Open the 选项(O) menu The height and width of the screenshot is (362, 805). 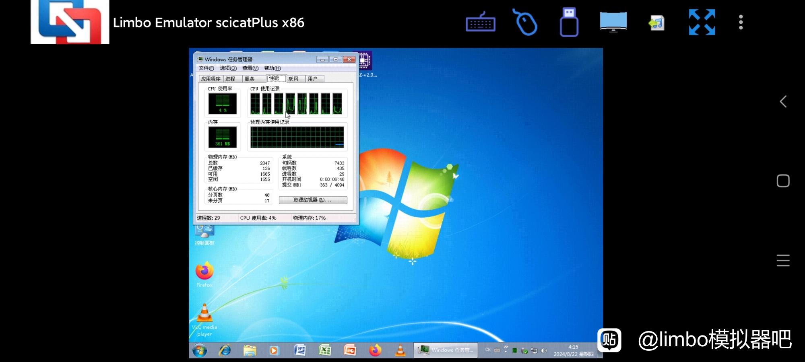(x=228, y=68)
